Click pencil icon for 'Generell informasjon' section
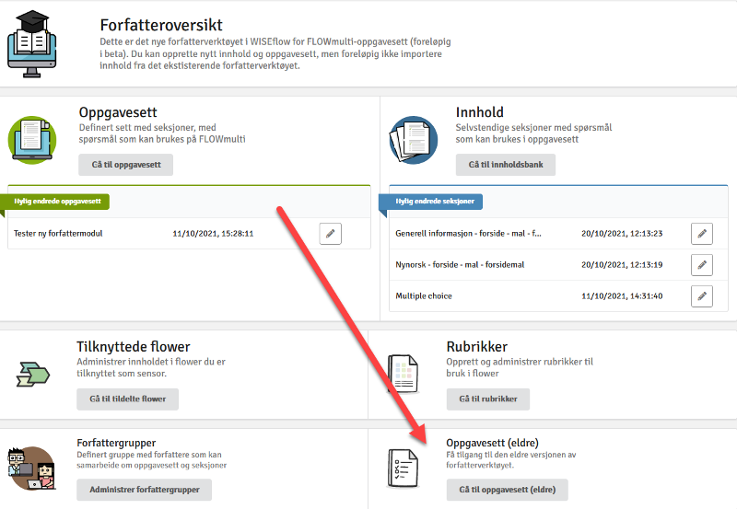Image resolution: width=737 pixels, height=509 pixels. tap(702, 234)
